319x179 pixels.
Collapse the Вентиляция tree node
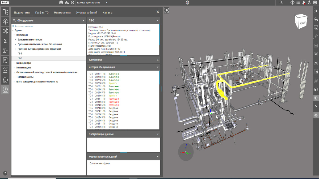click(x=14, y=35)
